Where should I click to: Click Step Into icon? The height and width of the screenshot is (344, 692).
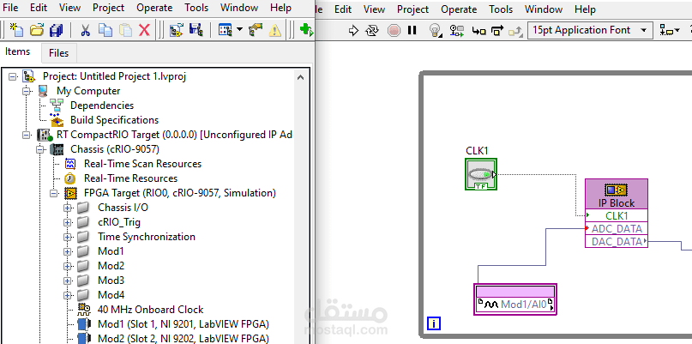(x=478, y=31)
